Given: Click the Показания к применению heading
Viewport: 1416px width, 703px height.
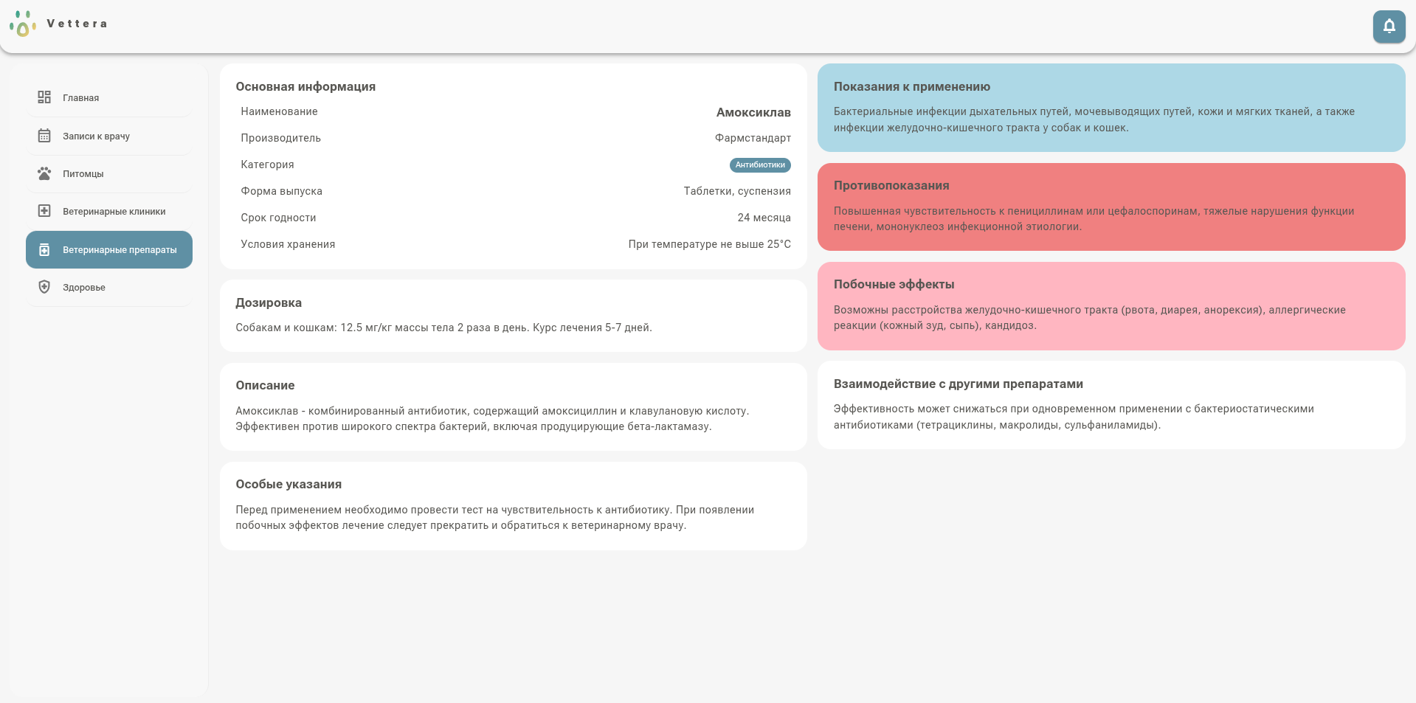Looking at the screenshot, I should click(x=912, y=86).
